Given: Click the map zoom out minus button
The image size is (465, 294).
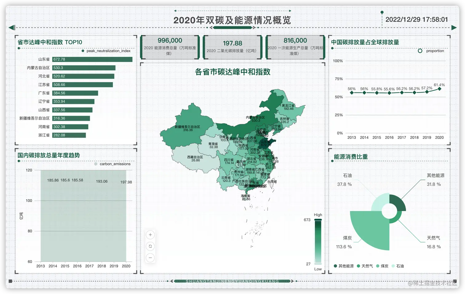Looking at the screenshot, I should (x=150, y=257).
